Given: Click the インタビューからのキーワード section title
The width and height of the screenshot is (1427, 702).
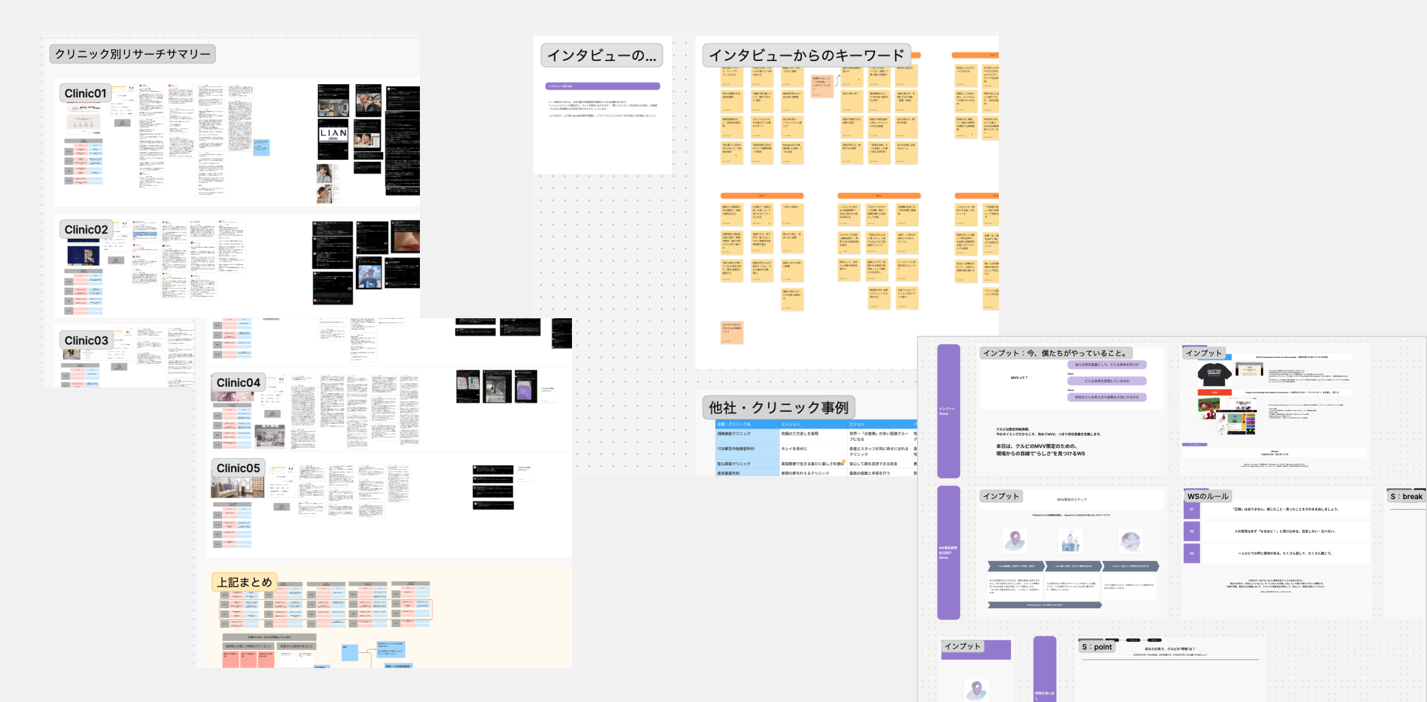Looking at the screenshot, I should [806, 56].
